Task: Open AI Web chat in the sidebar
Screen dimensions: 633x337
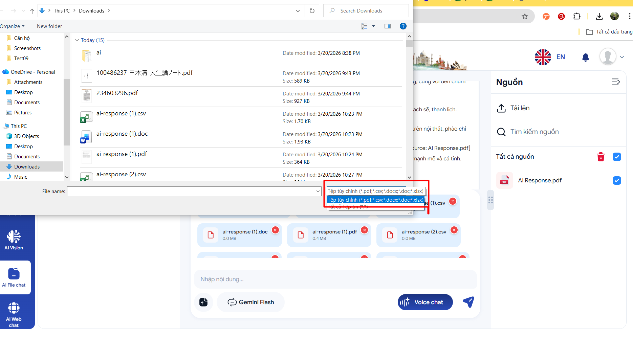Action: (x=14, y=314)
